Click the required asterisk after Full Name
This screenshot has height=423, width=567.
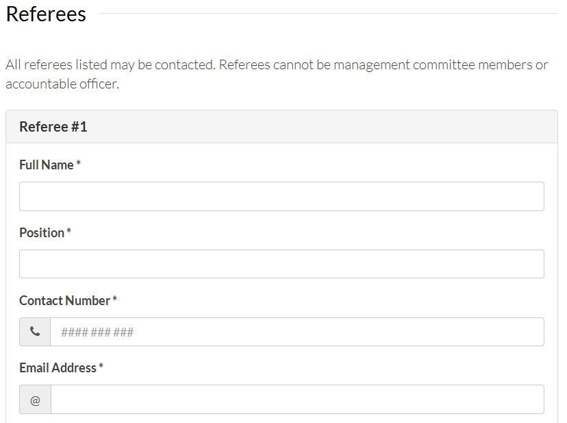tap(78, 163)
